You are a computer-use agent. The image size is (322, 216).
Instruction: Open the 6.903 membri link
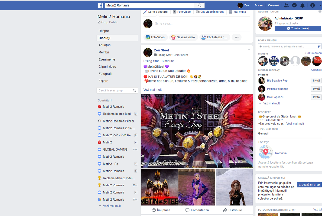(x=313, y=53)
